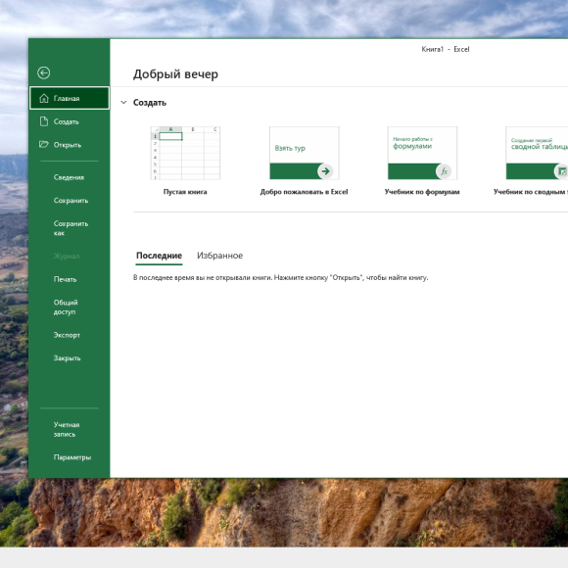Switch to the Последние tab
The width and height of the screenshot is (568, 568).
pyautogui.click(x=159, y=256)
